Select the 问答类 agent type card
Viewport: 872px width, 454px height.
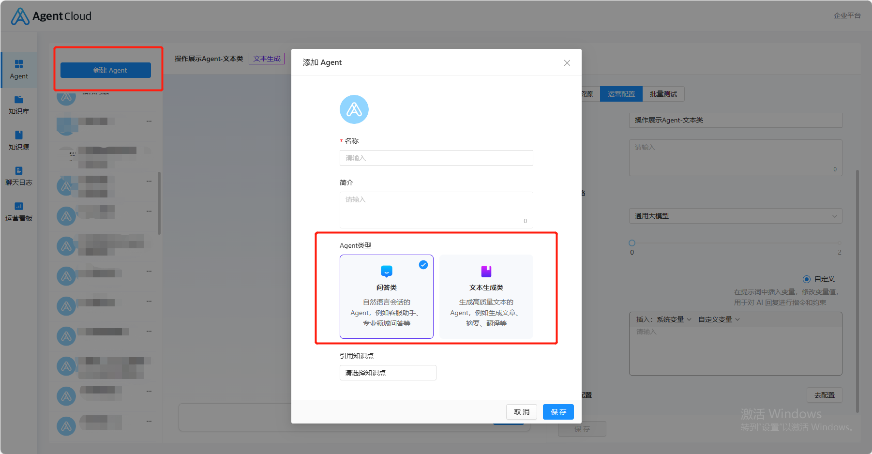coord(387,297)
